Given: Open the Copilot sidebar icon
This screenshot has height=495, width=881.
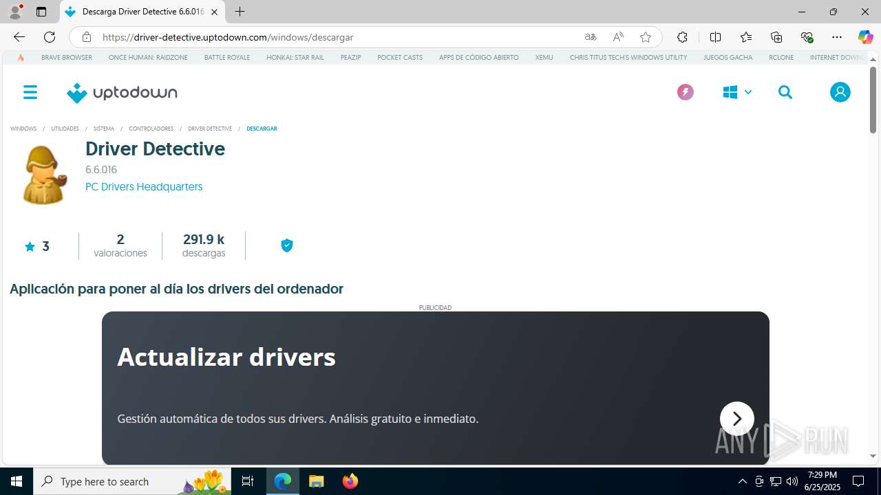Looking at the screenshot, I should click(866, 37).
